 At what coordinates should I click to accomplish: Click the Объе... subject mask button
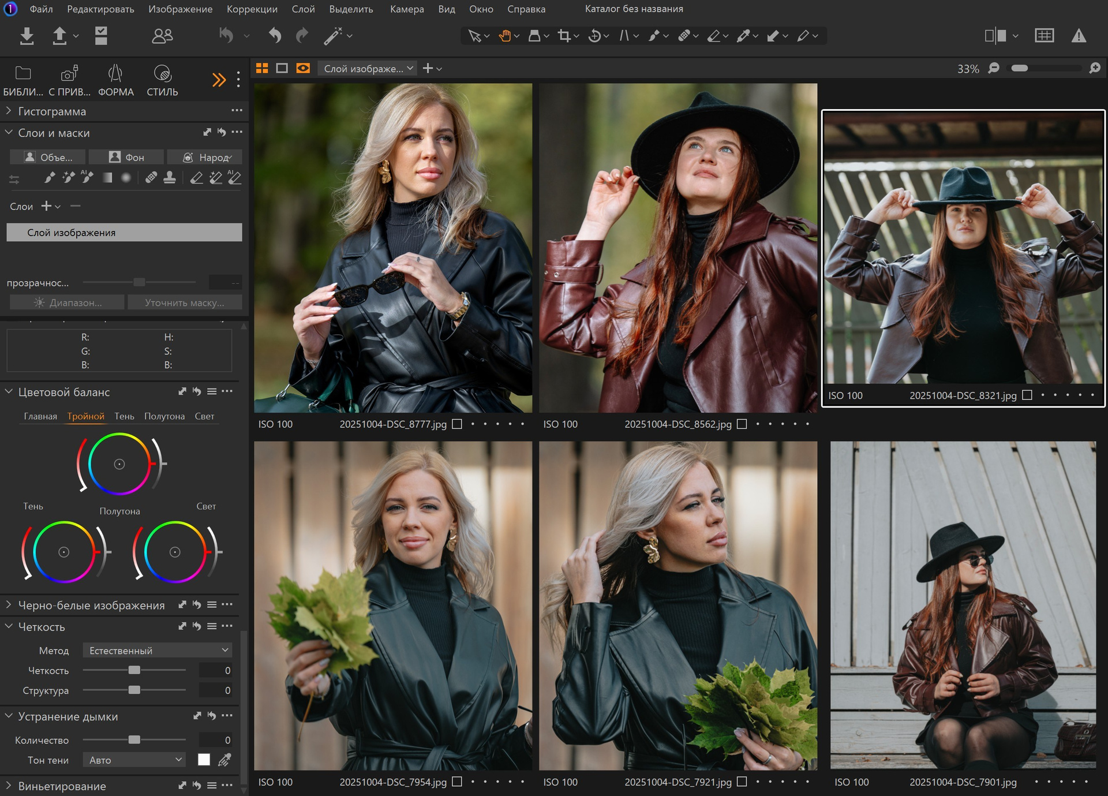(x=48, y=157)
